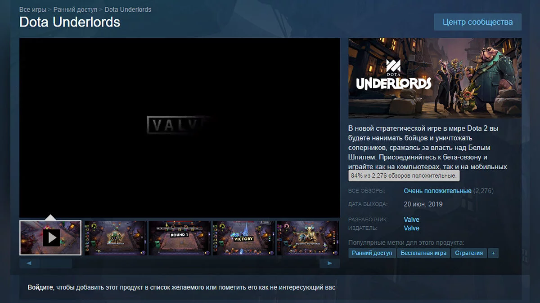Open the 'Очень положительные' reviews link
Viewport: 540px width, 303px height.
click(437, 191)
